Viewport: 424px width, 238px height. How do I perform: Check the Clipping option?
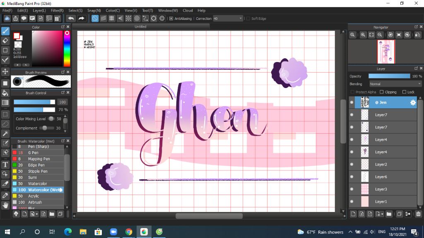pyautogui.click(x=381, y=92)
